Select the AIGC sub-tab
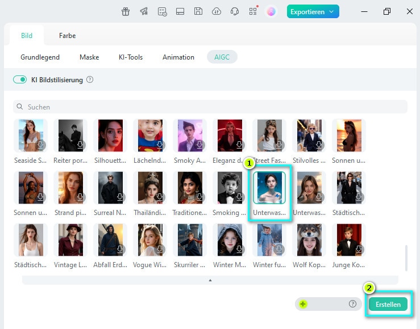The width and height of the screenshot is (420, 329). [222, 57]
